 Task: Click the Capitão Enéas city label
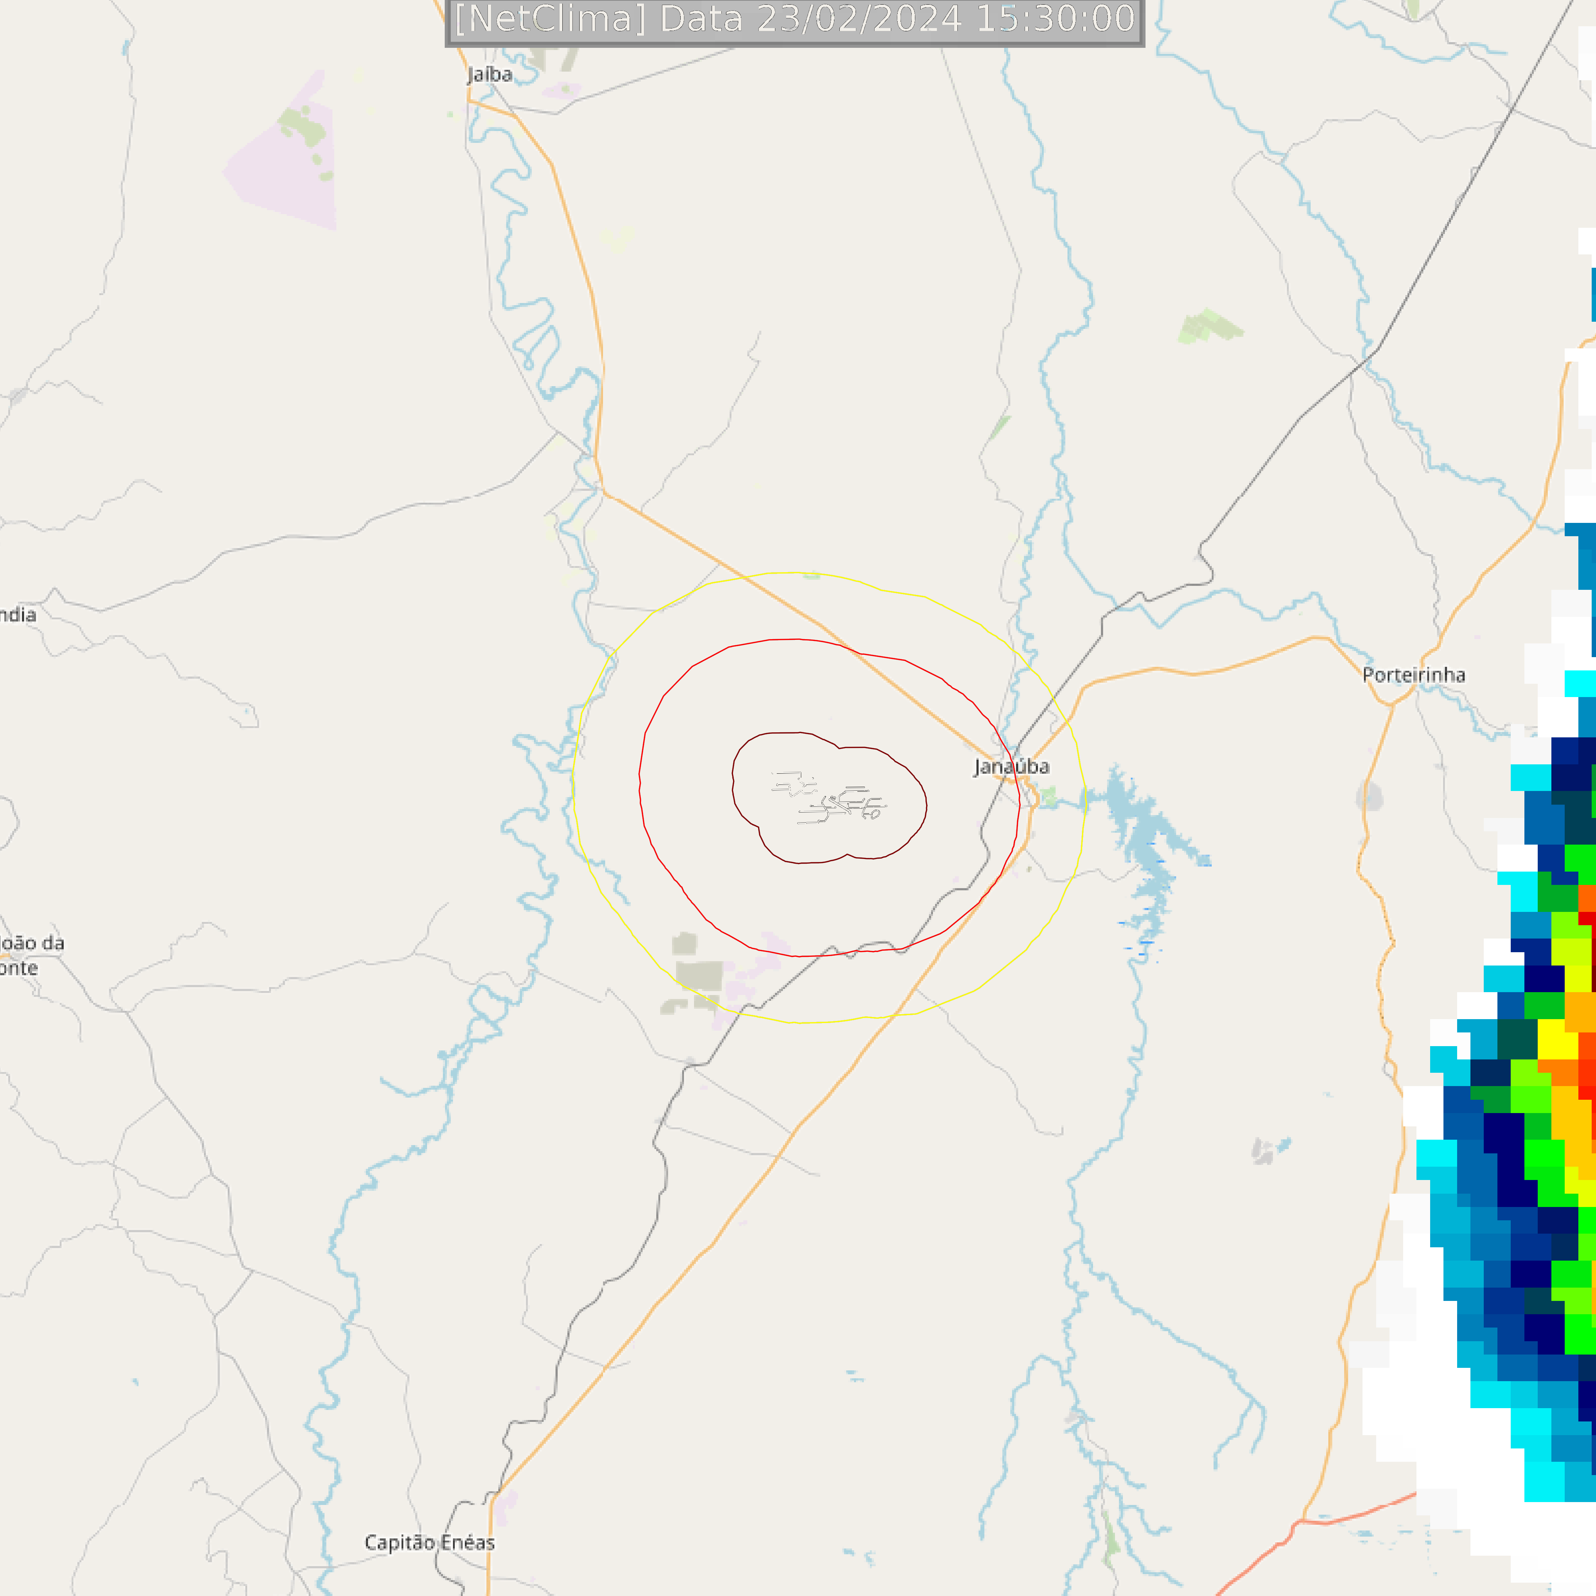click(x=430, y=1542)
